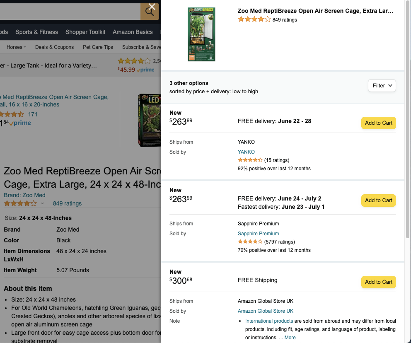Select Amazon Basics in navigation
The height and width of the screenshot is (343, 411).
pos(133,32)
